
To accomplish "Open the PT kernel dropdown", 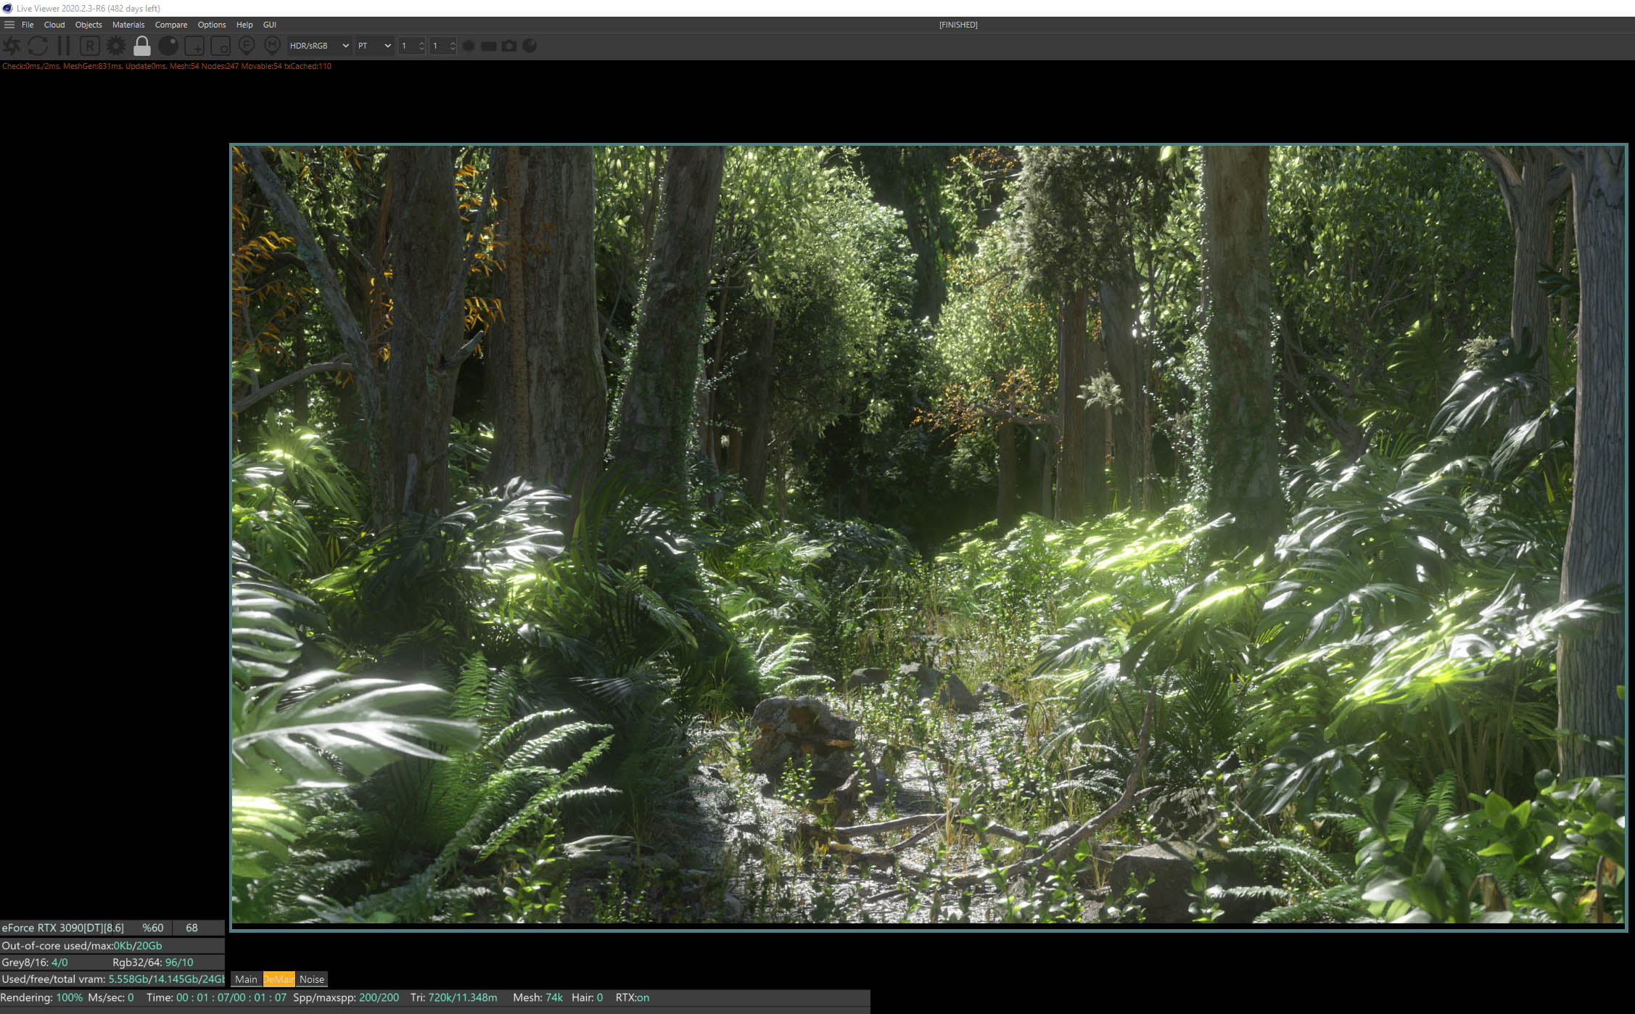I will [374, 46].
